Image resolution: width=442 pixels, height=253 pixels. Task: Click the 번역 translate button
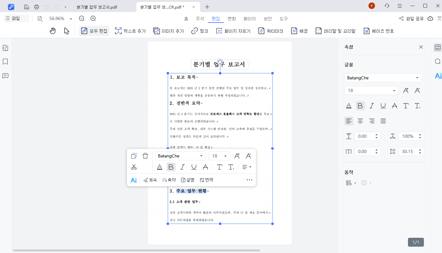tap(206, 180)
